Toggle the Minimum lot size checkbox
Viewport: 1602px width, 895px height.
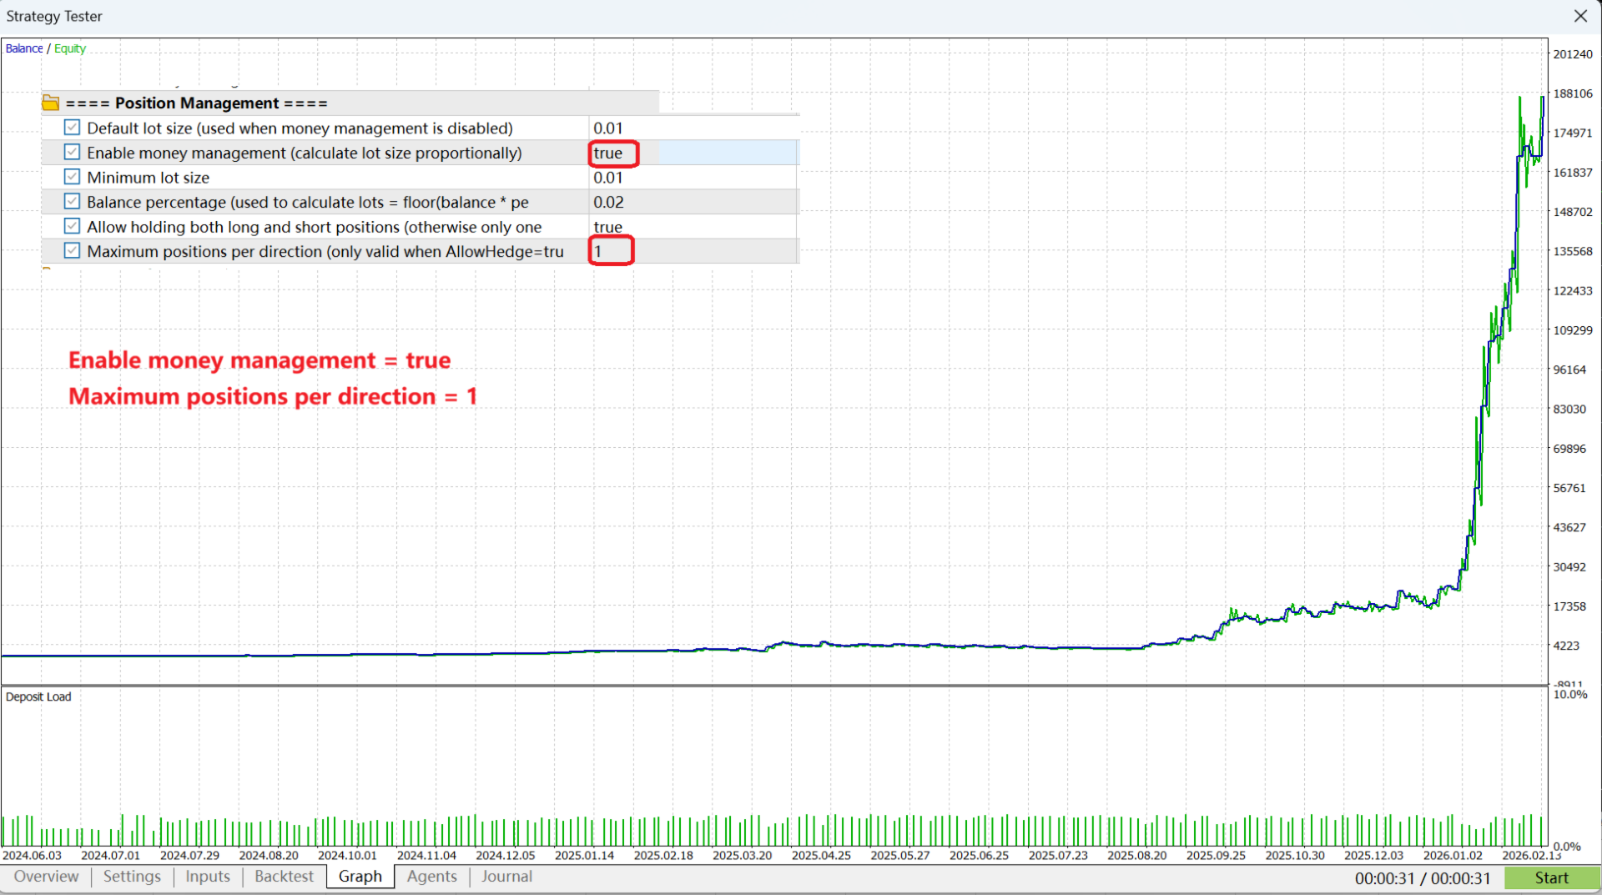(x=72, y=177)
